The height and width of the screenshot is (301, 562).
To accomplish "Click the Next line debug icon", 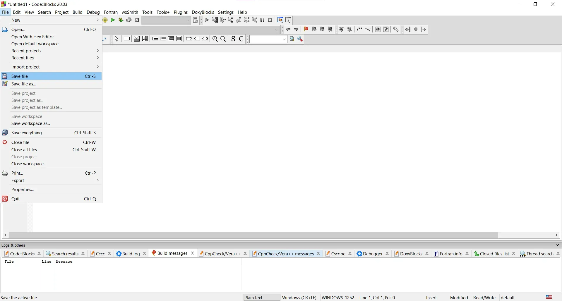I will coord(223,20).
